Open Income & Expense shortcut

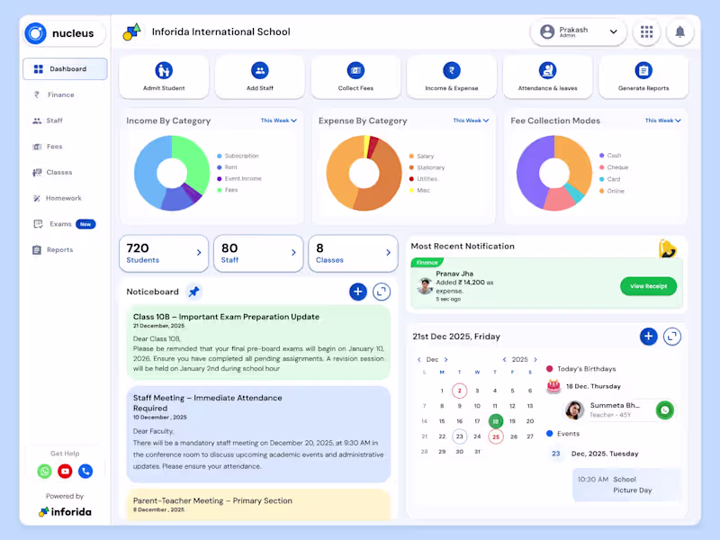pos(452,76)
